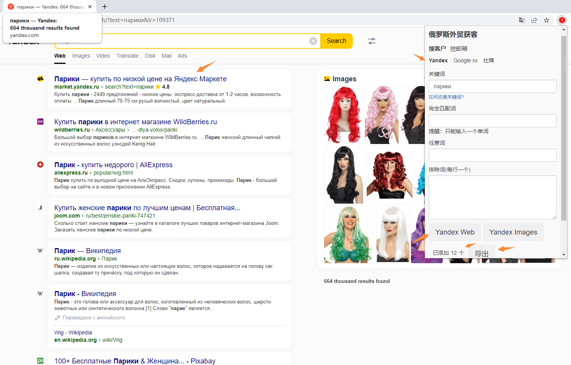
Task: Open the long black wig thumbnail
Action: [344, 175]
